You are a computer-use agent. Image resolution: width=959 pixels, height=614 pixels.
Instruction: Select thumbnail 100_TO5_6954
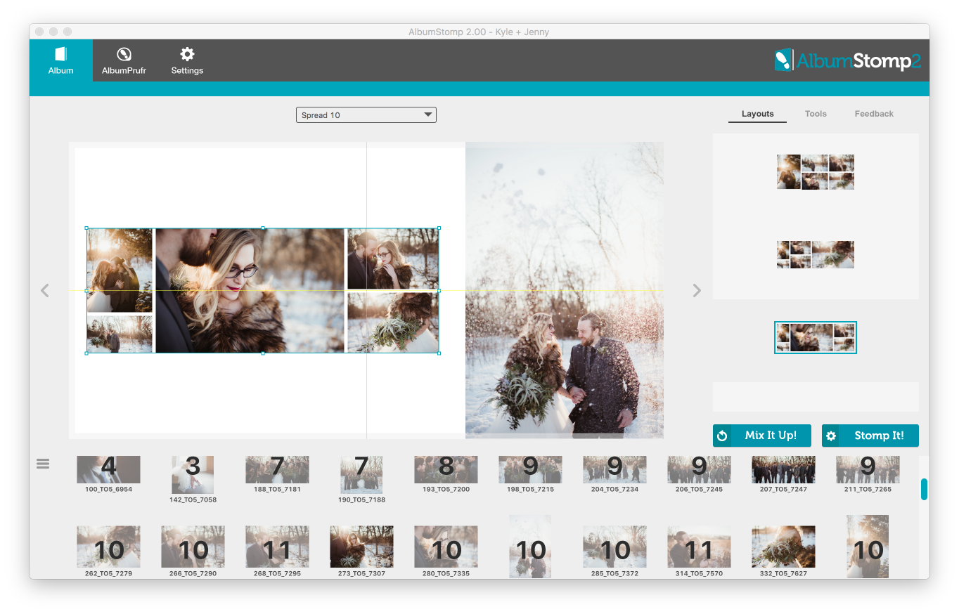[108, 470]
